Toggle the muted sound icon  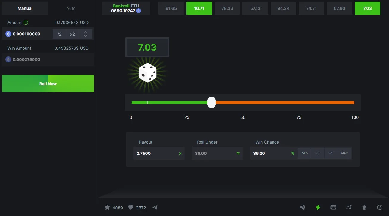point(303,207)
